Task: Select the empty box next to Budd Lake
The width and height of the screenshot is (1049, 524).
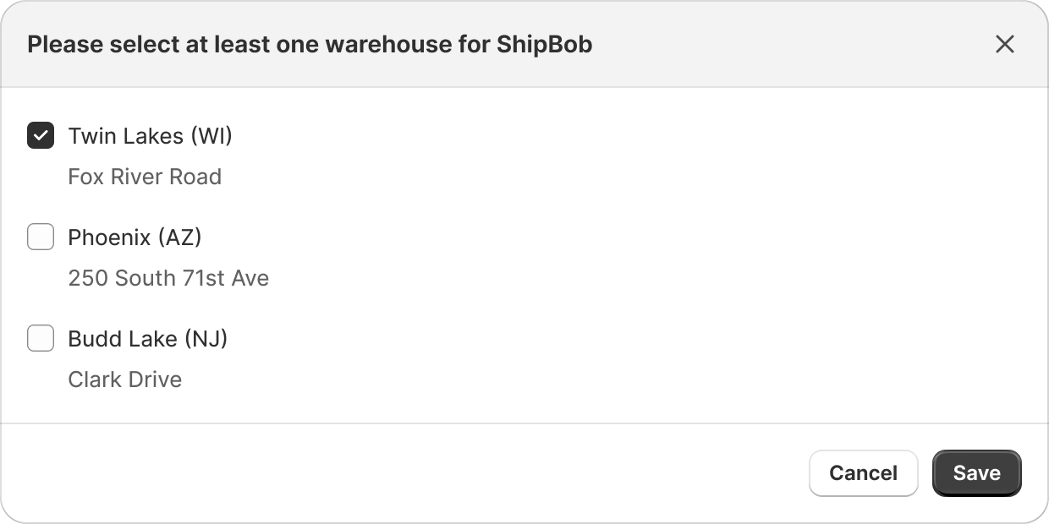Action: 41,338
